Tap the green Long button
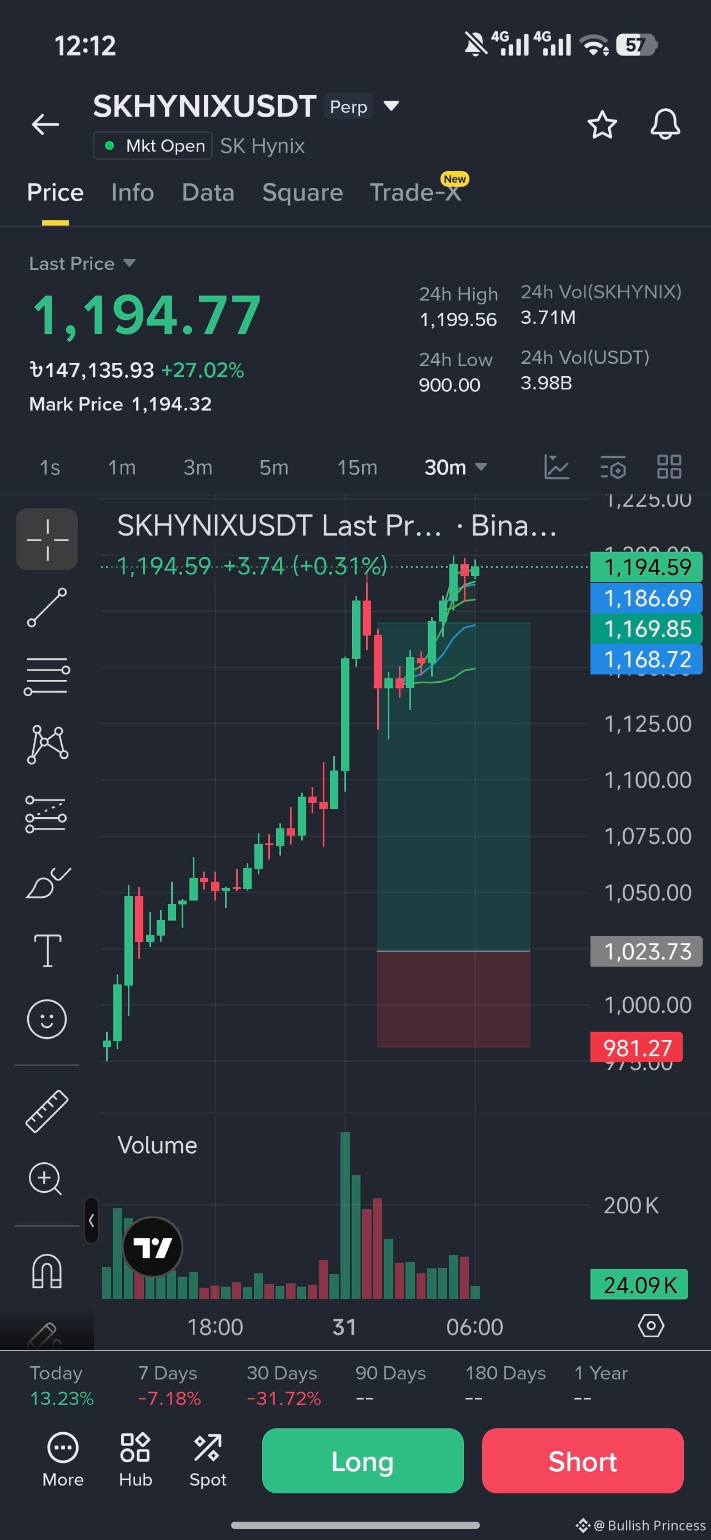Image resolution: width=711 pixels, height=1540 pixels. (362, 1461)
